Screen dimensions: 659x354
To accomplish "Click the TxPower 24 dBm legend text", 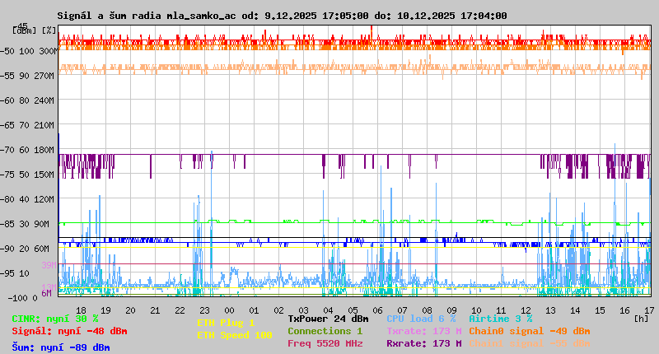I will point(328,319).
